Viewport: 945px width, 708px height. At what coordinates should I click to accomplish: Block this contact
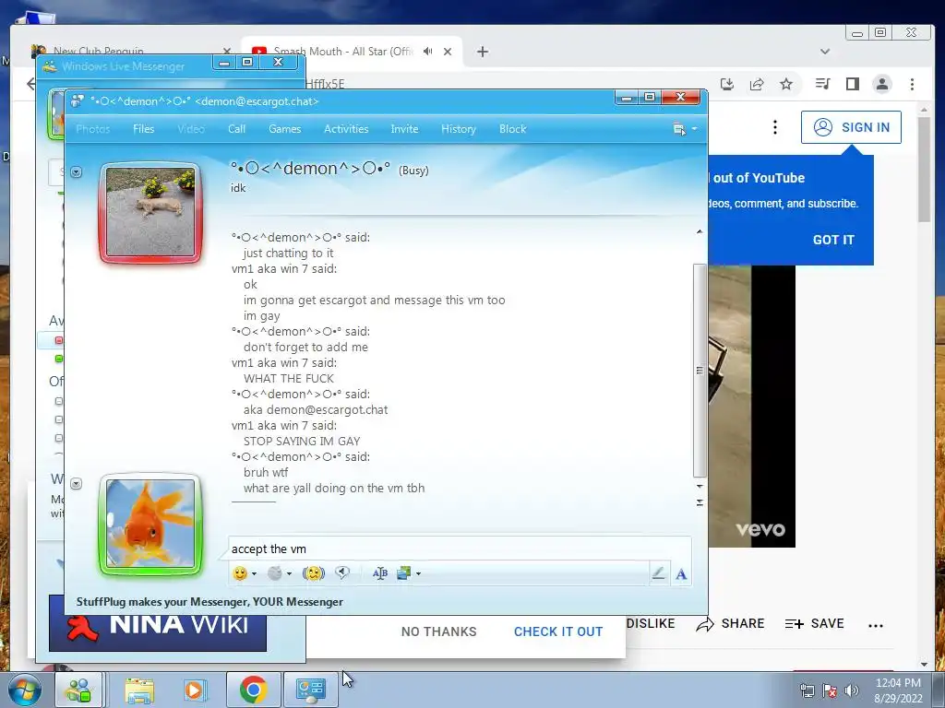513,129
